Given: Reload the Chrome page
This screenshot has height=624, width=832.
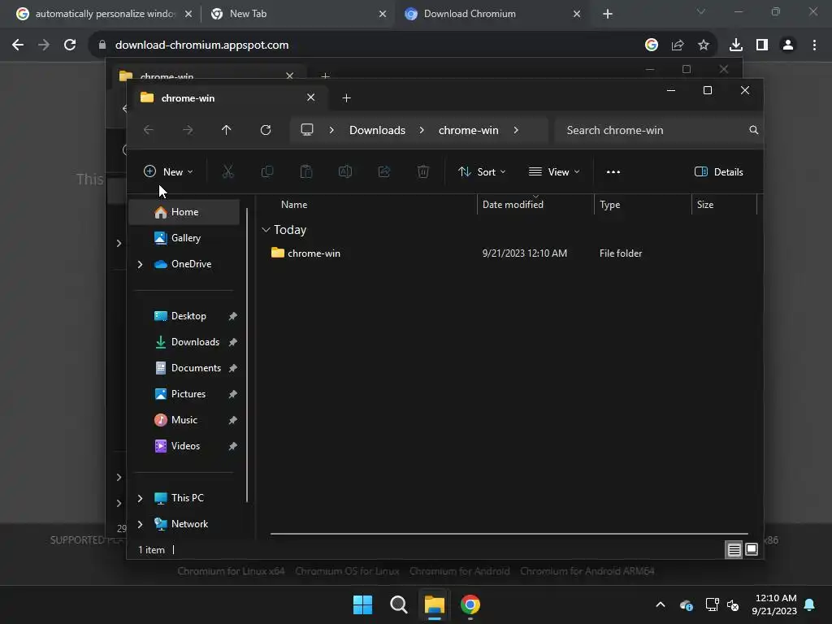Looking at the screenshot, I should (70, 45).
